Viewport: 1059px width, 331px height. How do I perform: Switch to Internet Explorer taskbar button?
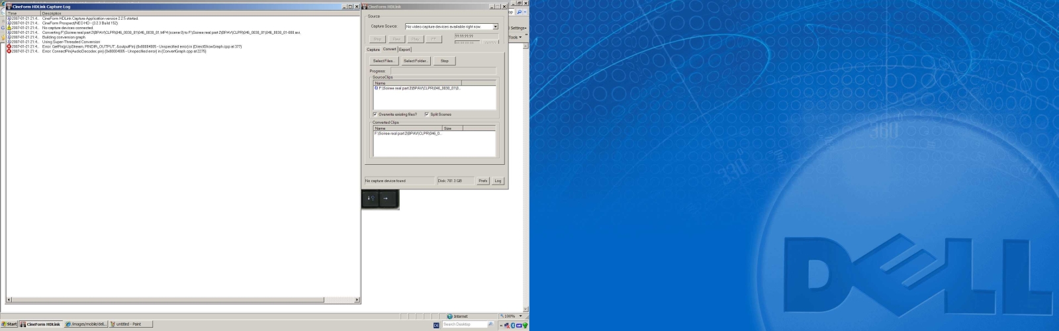click(x=86, y=324)
